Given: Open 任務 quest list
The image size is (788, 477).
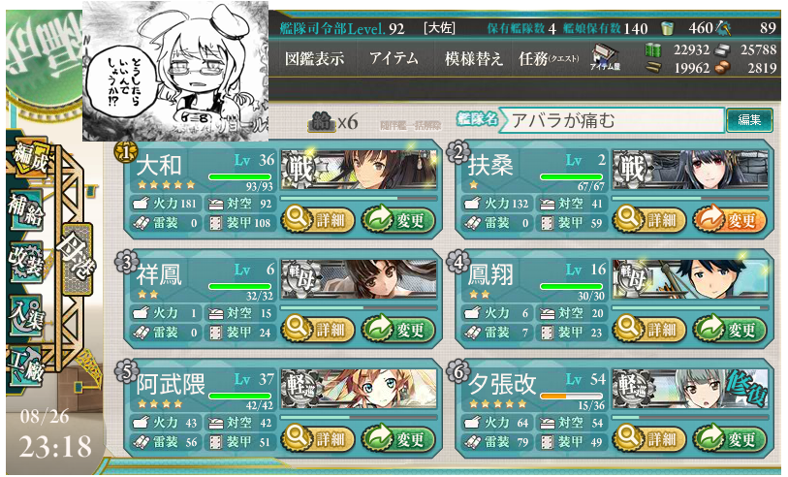Looking at the screenshot, I should 549,59.
